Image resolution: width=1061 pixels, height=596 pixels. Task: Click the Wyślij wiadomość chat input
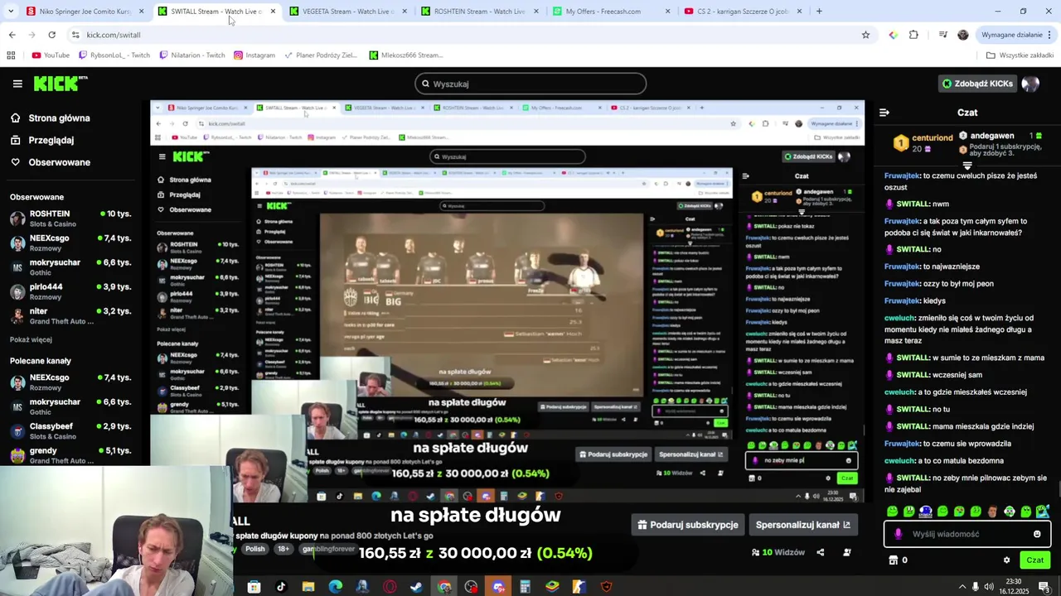(969, 534)
